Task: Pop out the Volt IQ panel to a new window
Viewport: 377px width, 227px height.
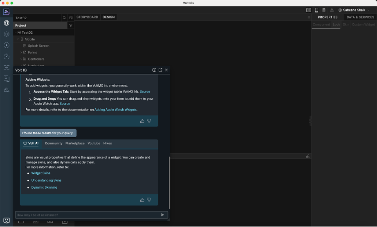Action: (x=160, y=70)
